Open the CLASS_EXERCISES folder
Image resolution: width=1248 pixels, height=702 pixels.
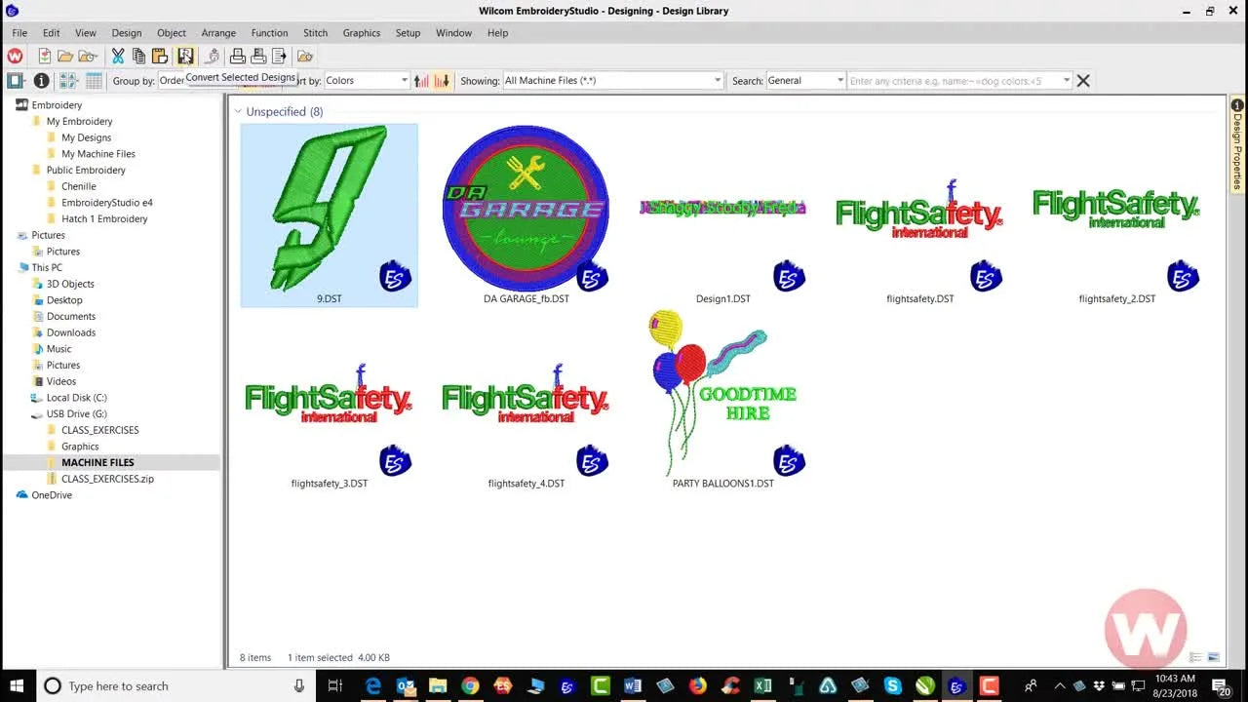[99, 430]
